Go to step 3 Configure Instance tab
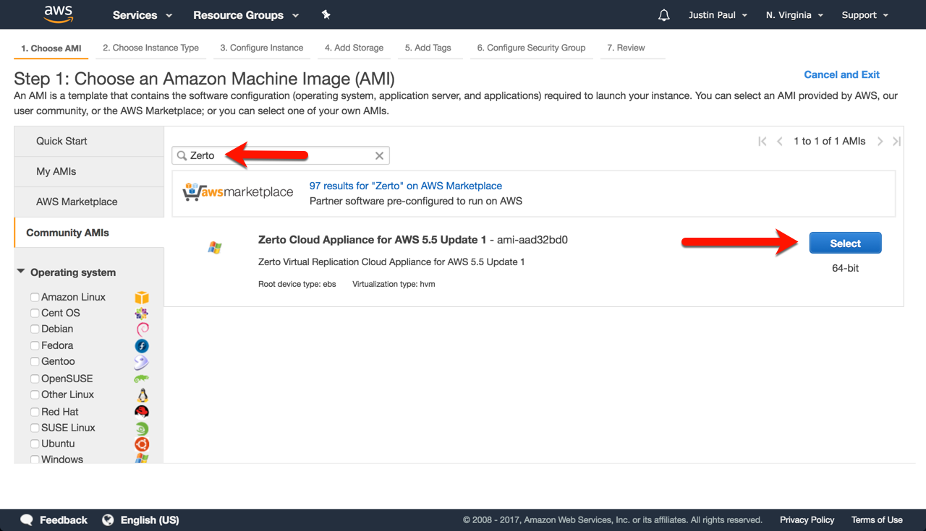 [262, 48]
